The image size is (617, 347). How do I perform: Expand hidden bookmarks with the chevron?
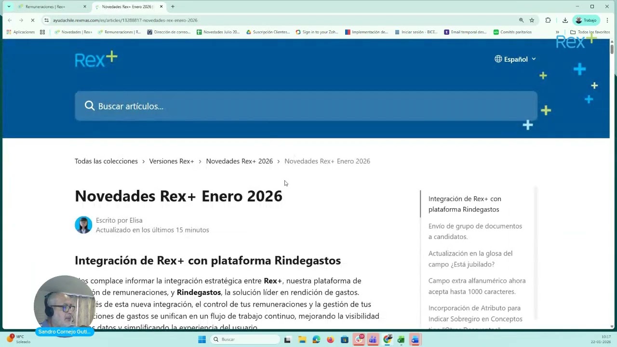click(x=557, y=32)
